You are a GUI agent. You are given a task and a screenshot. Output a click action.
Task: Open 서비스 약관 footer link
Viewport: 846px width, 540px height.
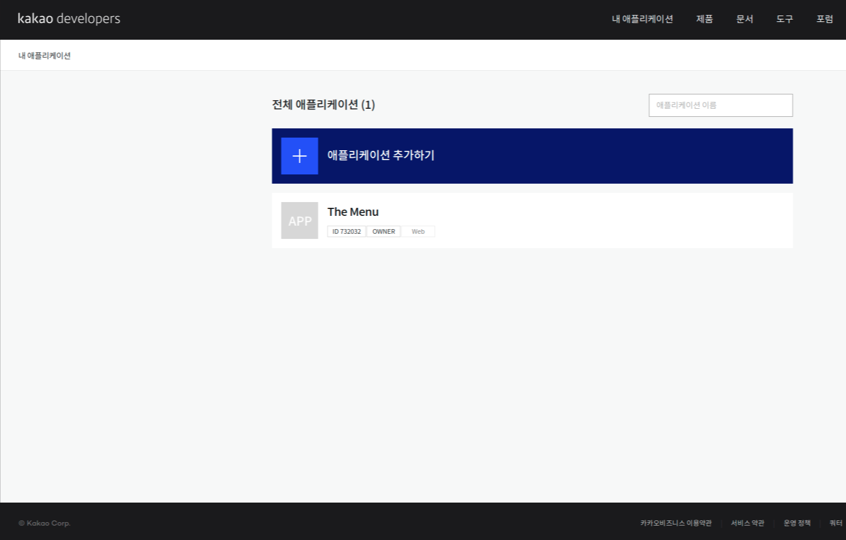747,523
